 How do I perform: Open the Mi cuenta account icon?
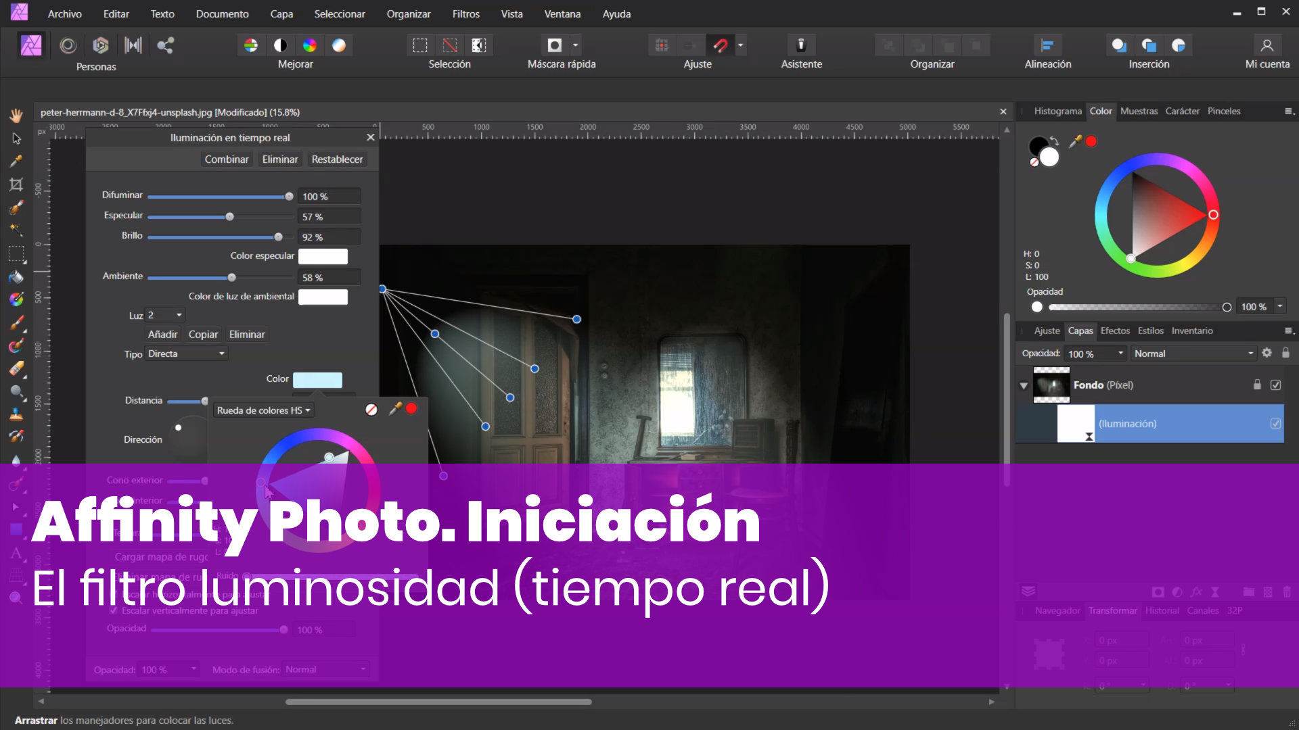1267,45
